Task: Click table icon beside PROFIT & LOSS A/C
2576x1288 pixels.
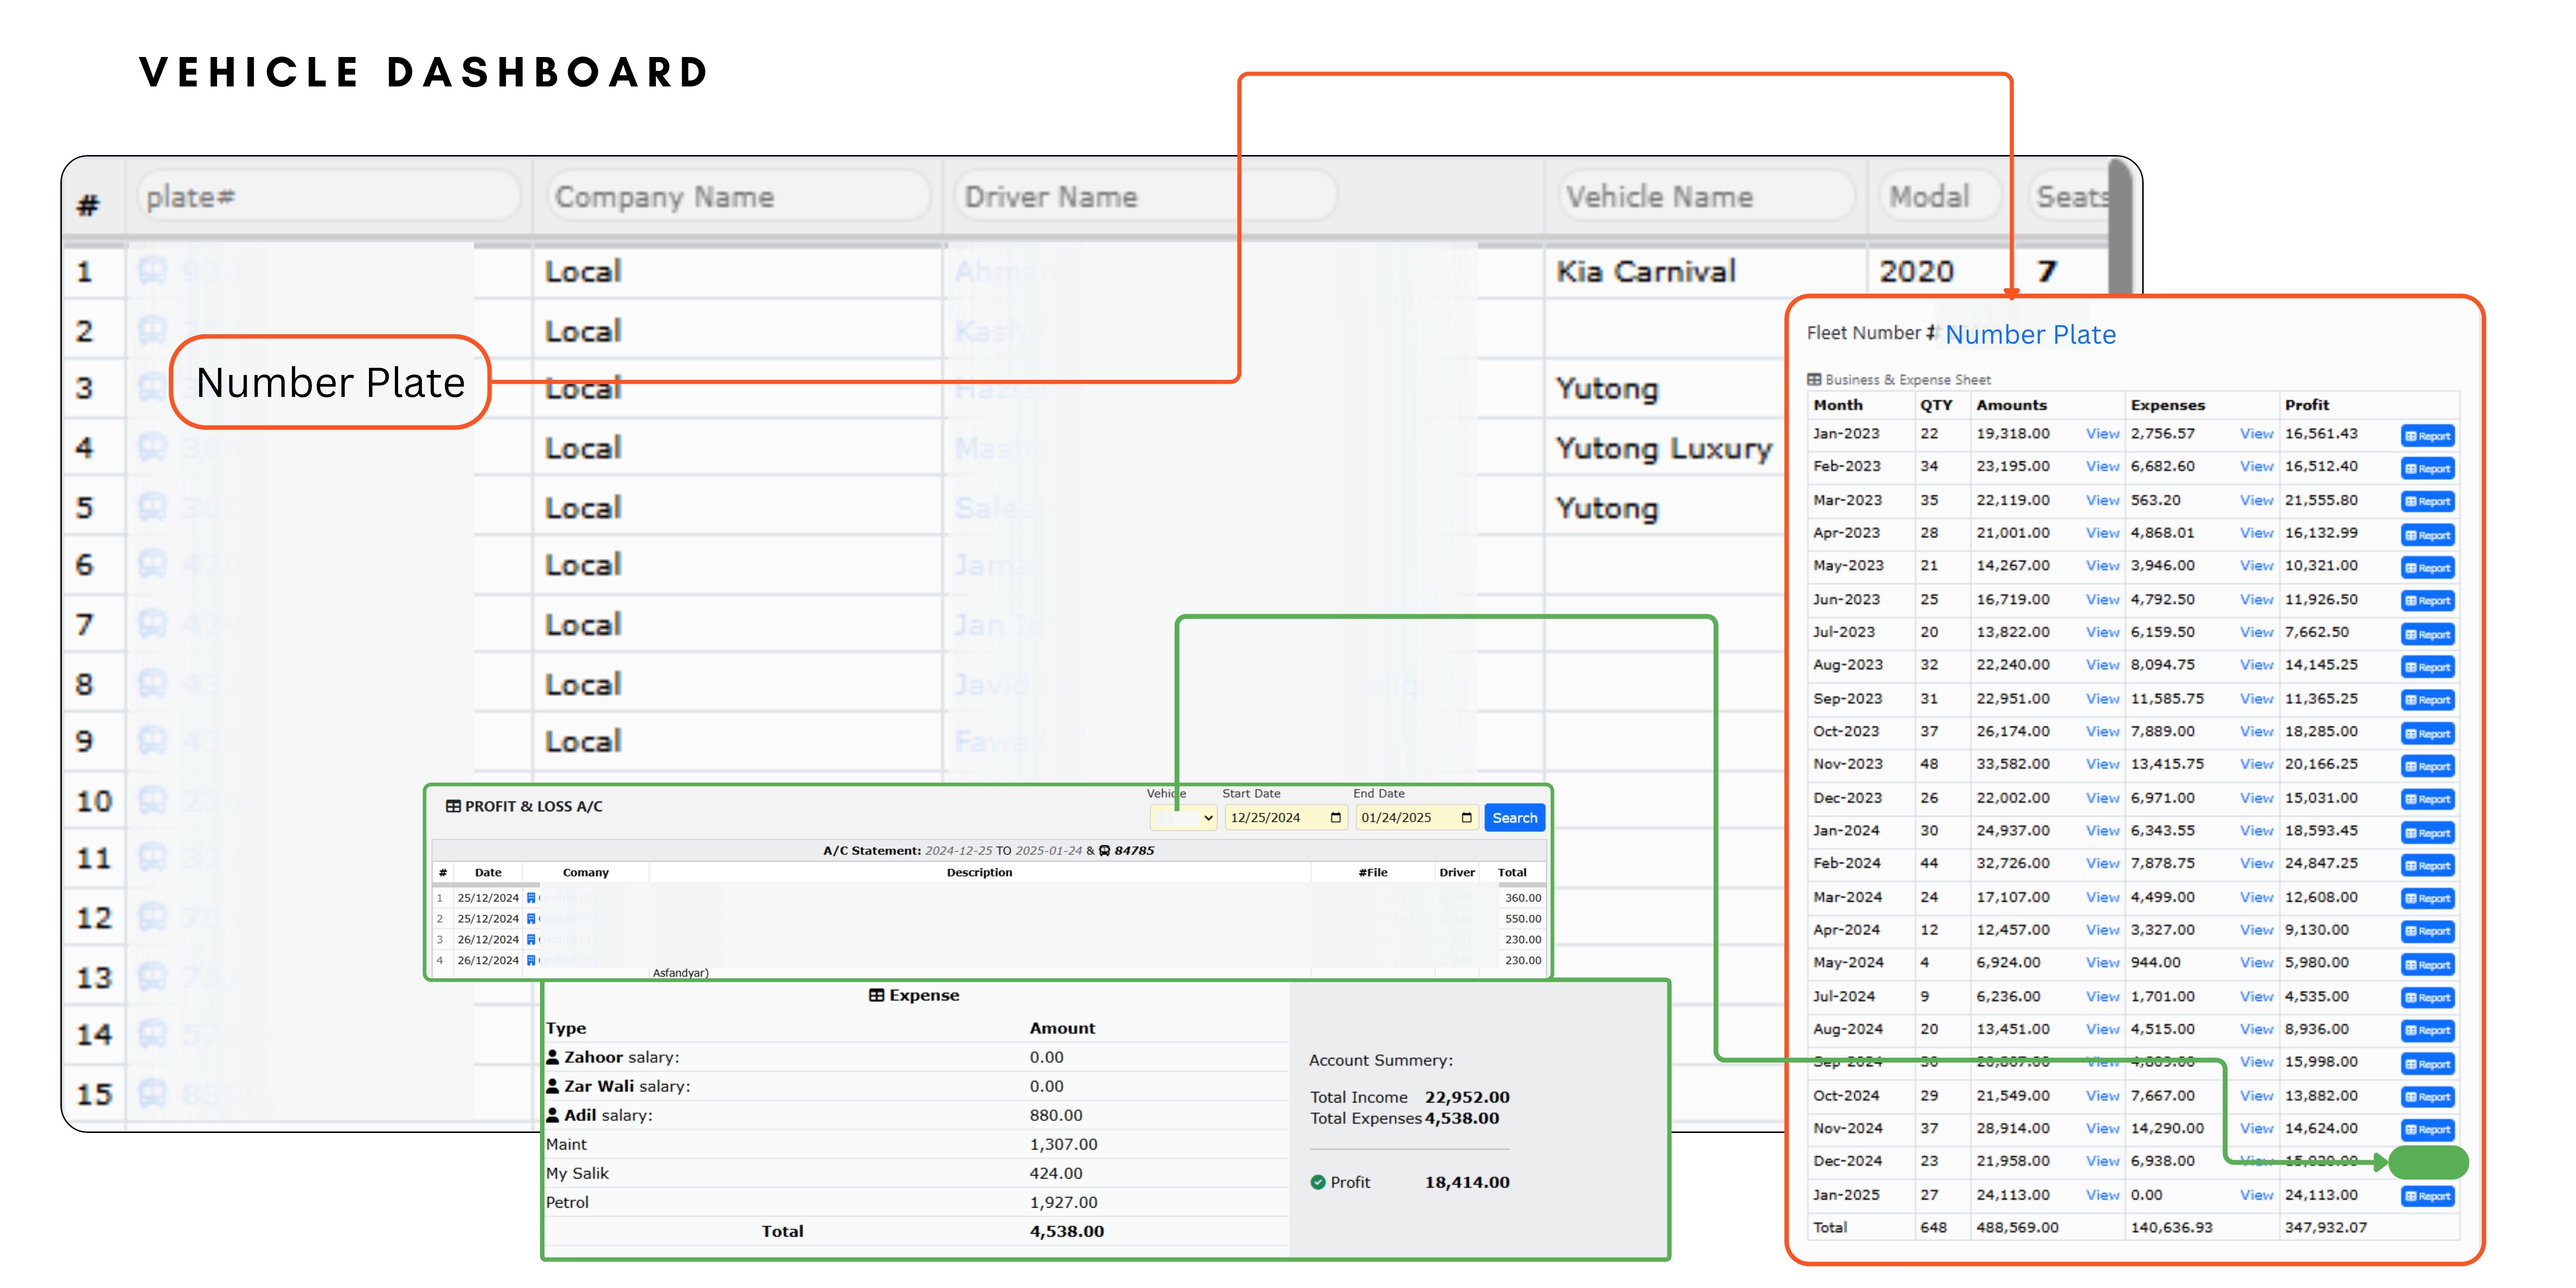Action: (x=453, y=806)
